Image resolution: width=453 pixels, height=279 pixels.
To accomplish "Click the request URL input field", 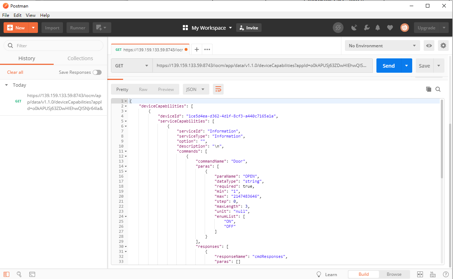I will coord(262,66).
